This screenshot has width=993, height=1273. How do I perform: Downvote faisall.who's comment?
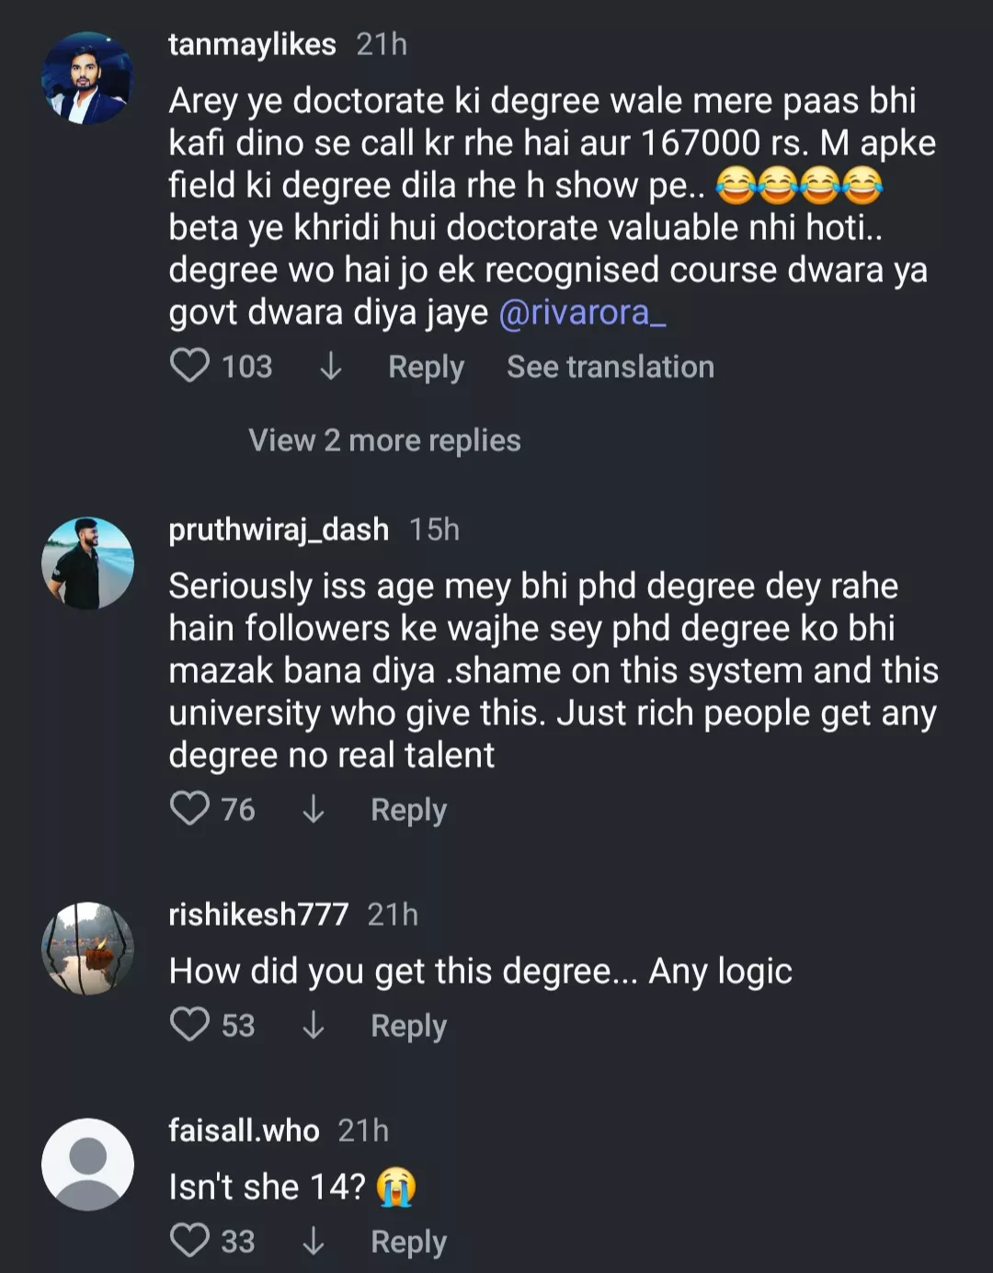(314, 1241)
